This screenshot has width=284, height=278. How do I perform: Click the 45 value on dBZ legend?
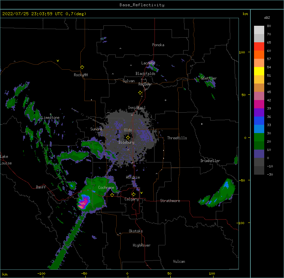(x=269, y=92)
